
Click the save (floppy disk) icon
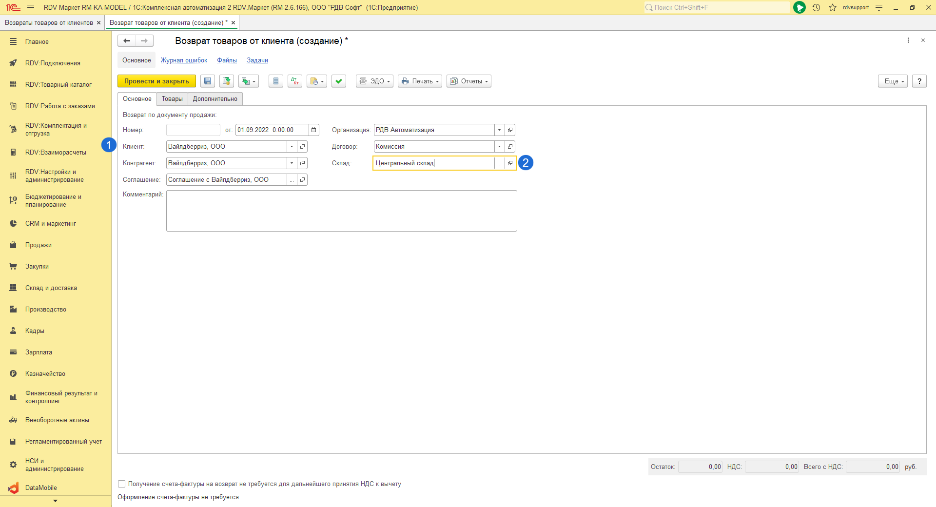point(208,81)
